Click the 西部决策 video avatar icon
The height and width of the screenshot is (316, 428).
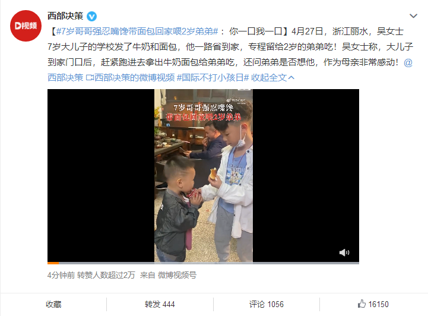[x=26, y=26]
